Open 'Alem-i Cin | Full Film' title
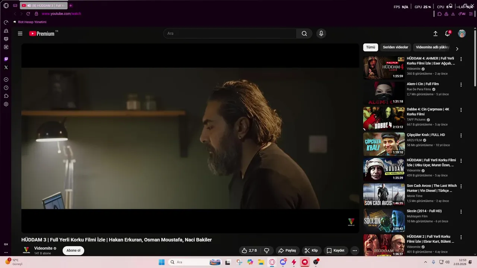The height and width of the screenshot is (268, 477). (x=423, y=84)
